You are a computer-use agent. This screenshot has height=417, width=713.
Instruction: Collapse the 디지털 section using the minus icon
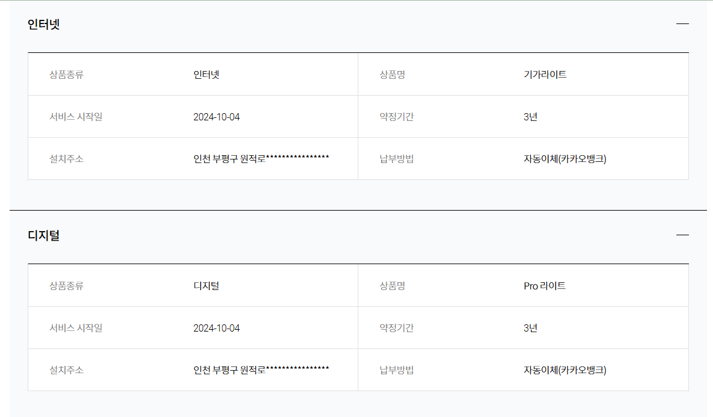click(x=682, y=234)
